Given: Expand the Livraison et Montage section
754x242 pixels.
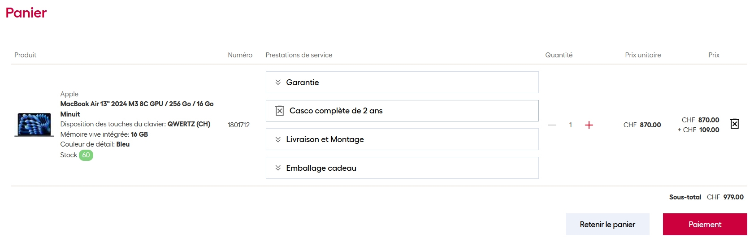Looking at the screenshot, I should 402,139.
